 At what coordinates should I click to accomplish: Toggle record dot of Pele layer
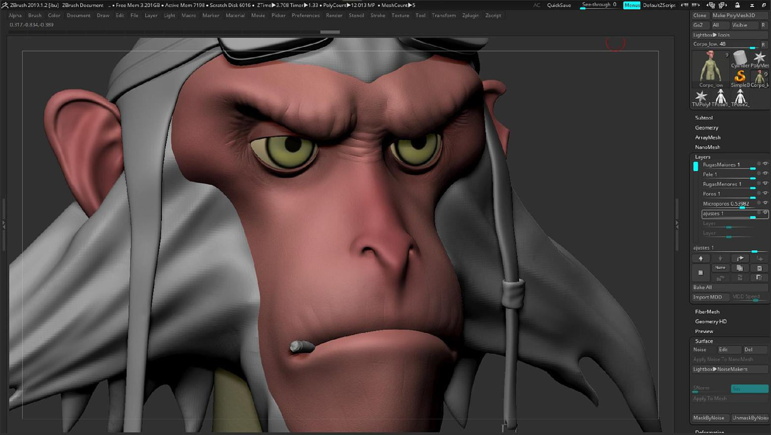[759, 173]
